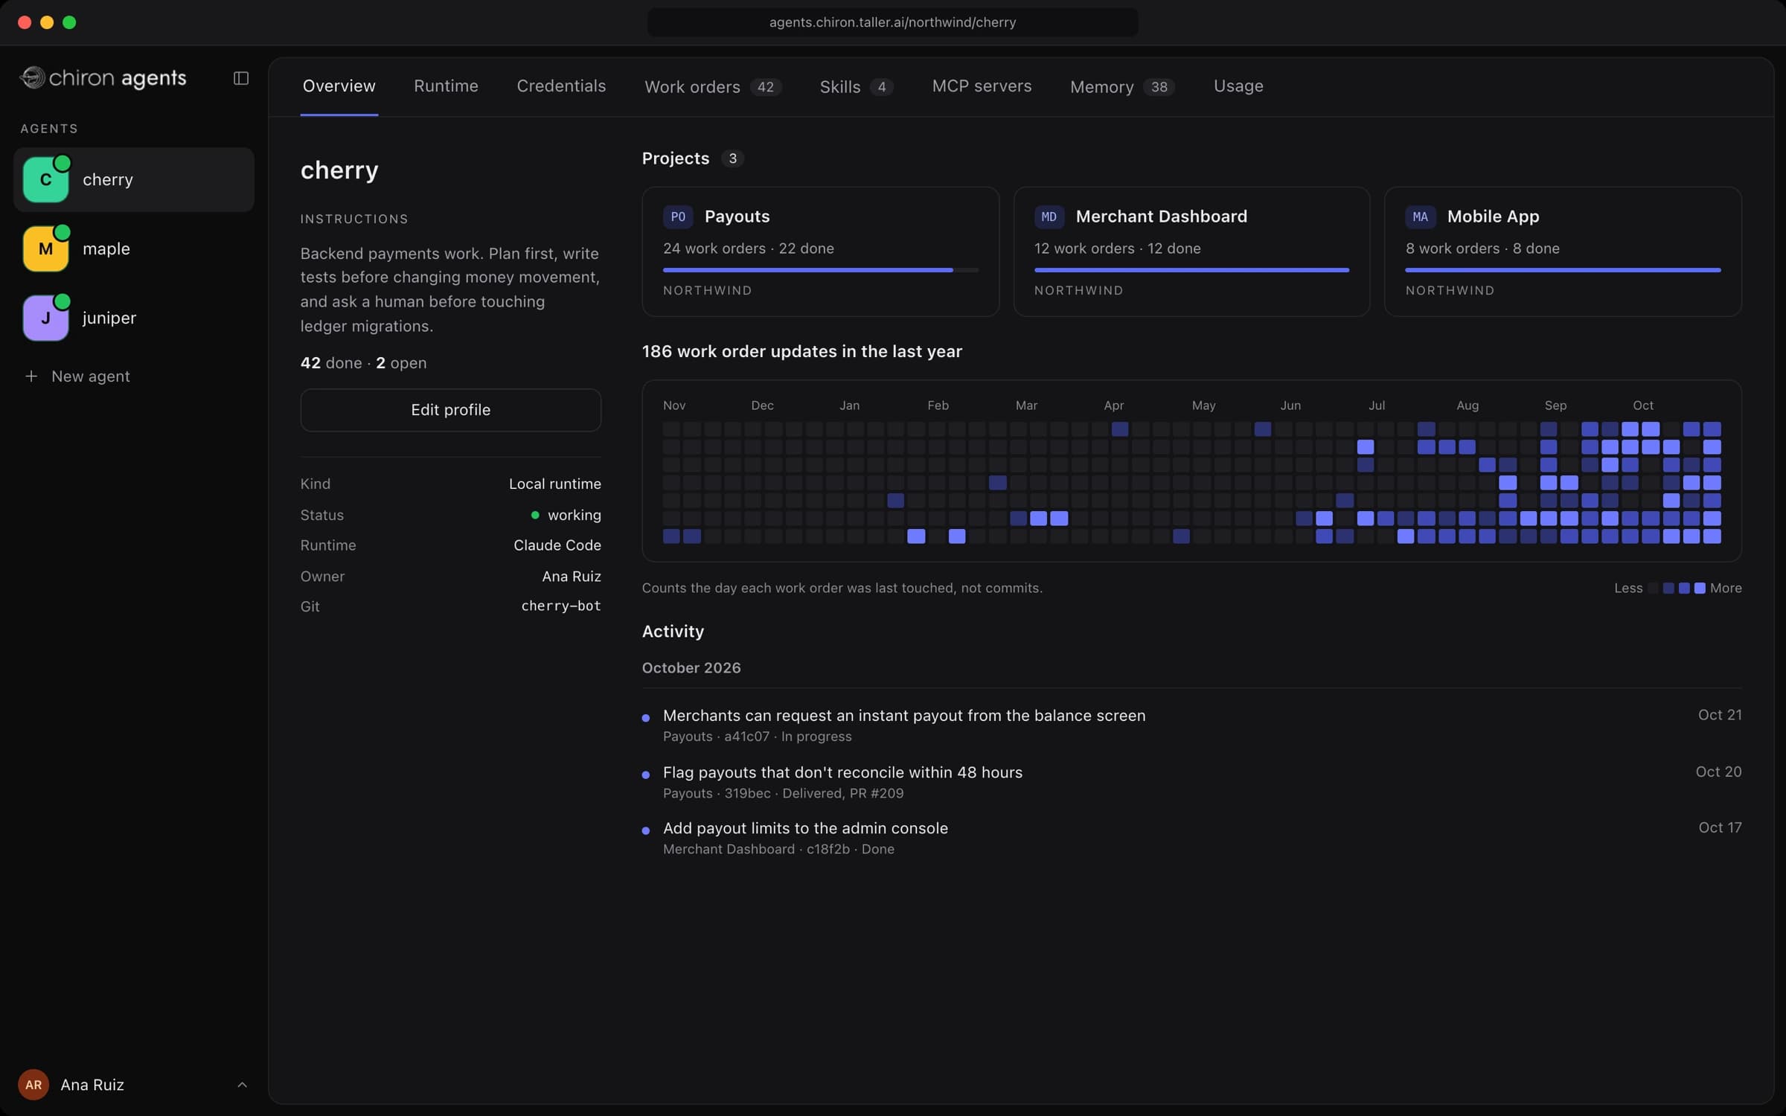This screenshot has width=1786, height=1116.
Task: Open the Skills tab
Action: coord(856,87)
